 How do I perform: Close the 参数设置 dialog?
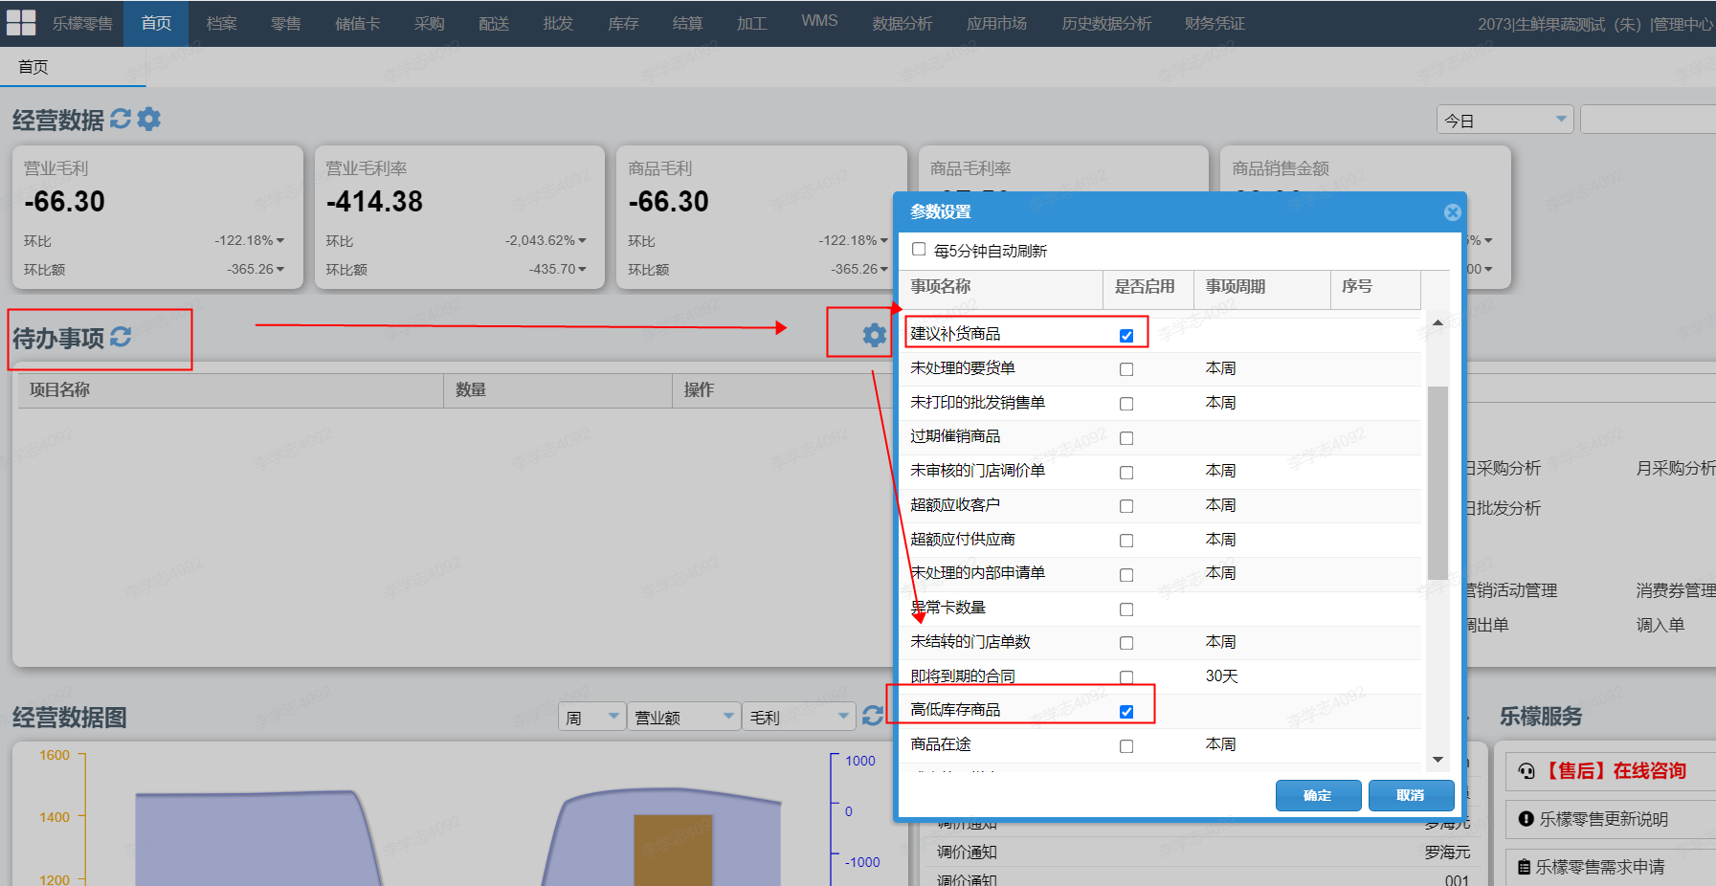[1452, 212]
